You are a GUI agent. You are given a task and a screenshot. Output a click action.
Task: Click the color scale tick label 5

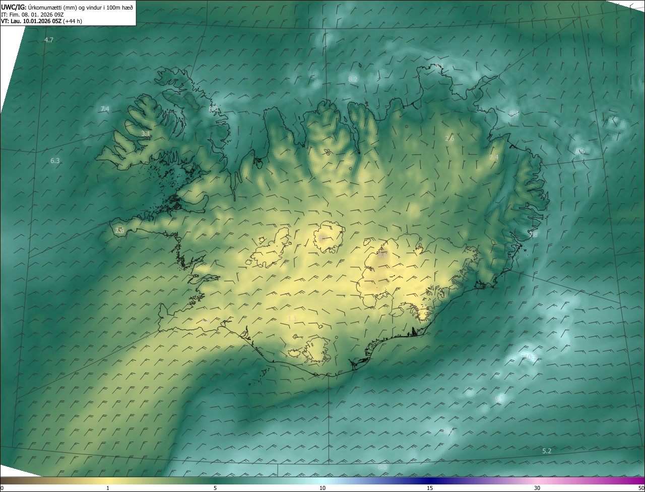pos(215,488)
